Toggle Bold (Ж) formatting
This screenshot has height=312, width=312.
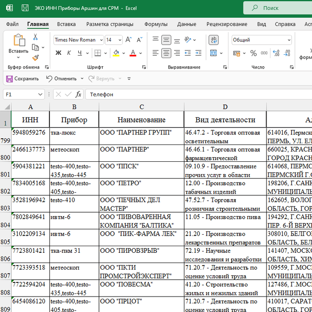point(58,53)
